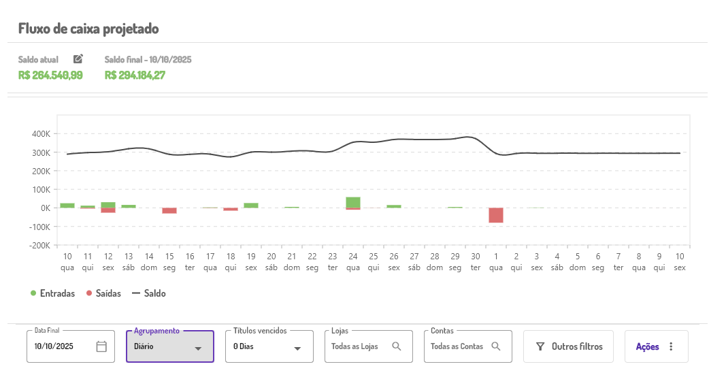Click the search icon in Contas field

[x=496, y=346]
